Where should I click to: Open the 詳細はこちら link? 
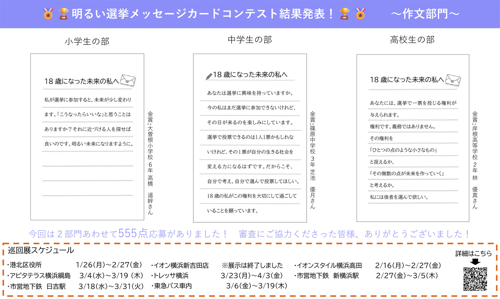pyautogui.click(x=473, y=254)
